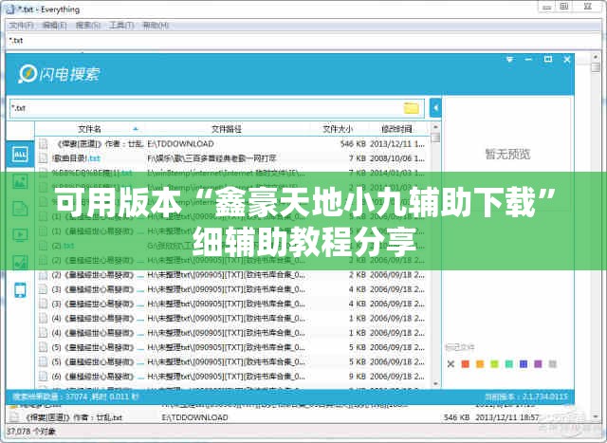This screenshot has width=607, height=443.
Task: Click the Everything app icon in title bar
Action: (x=10, y=9)
